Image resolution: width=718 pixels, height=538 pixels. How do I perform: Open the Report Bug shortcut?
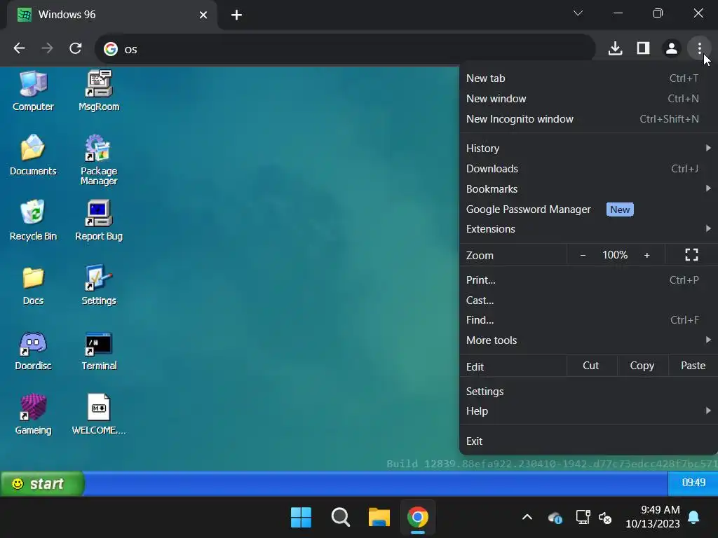coord(99,220)
